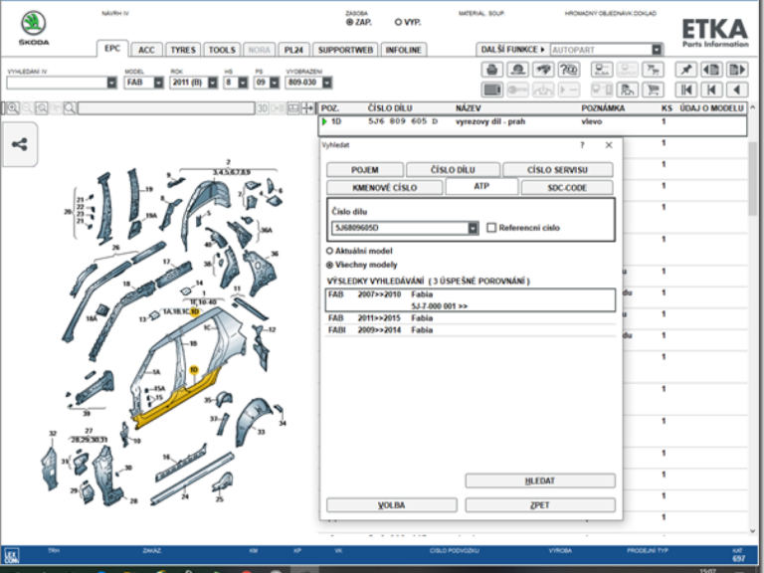Select the Aktuální model radio option
The width and height of the screenshot is (764, 573).
[330, 251]
